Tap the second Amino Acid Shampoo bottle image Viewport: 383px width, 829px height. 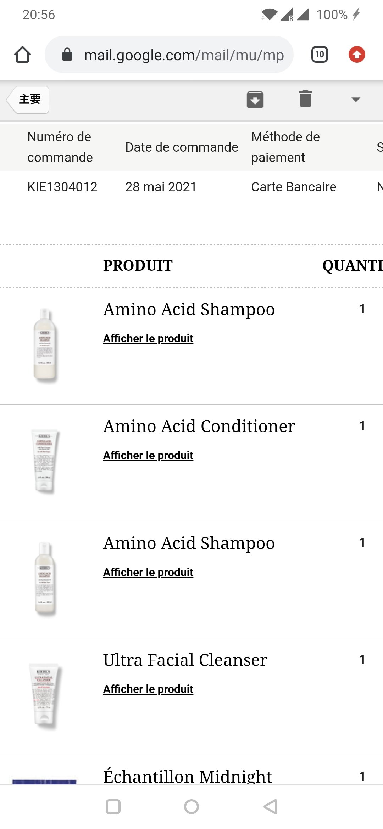45,579
